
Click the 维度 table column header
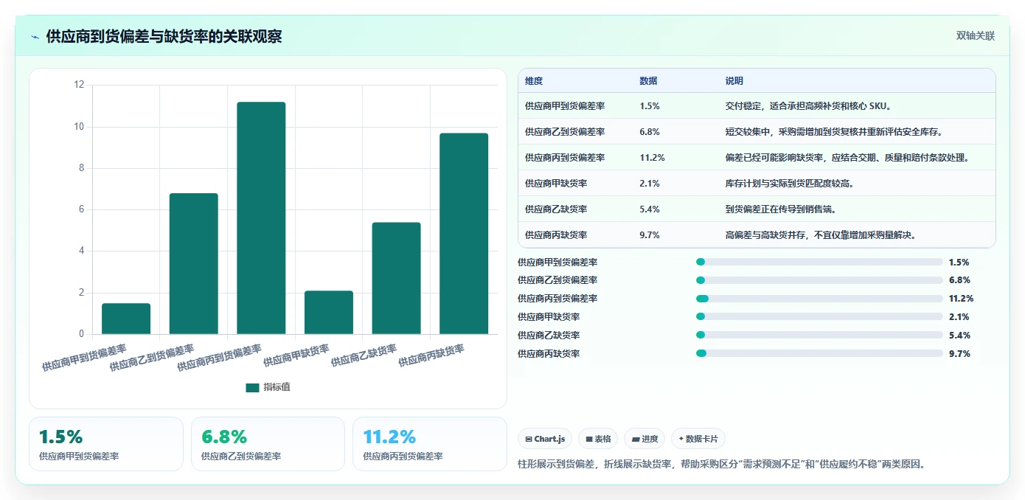(x=534, y=81)
